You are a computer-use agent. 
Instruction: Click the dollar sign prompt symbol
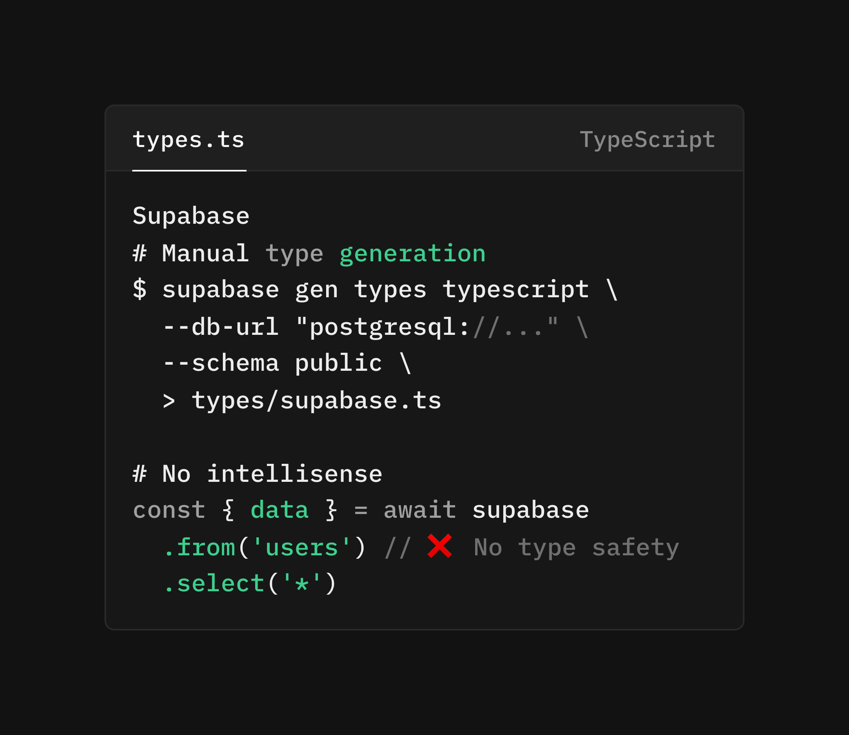(140, 289)
